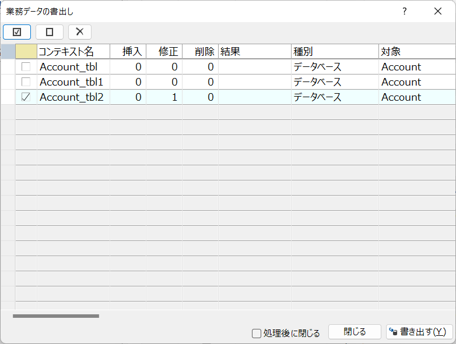
Task: Open the help question mark button
Action: (405, 11)
